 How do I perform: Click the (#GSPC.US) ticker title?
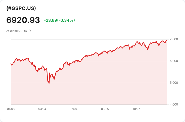tap(21, 8)
